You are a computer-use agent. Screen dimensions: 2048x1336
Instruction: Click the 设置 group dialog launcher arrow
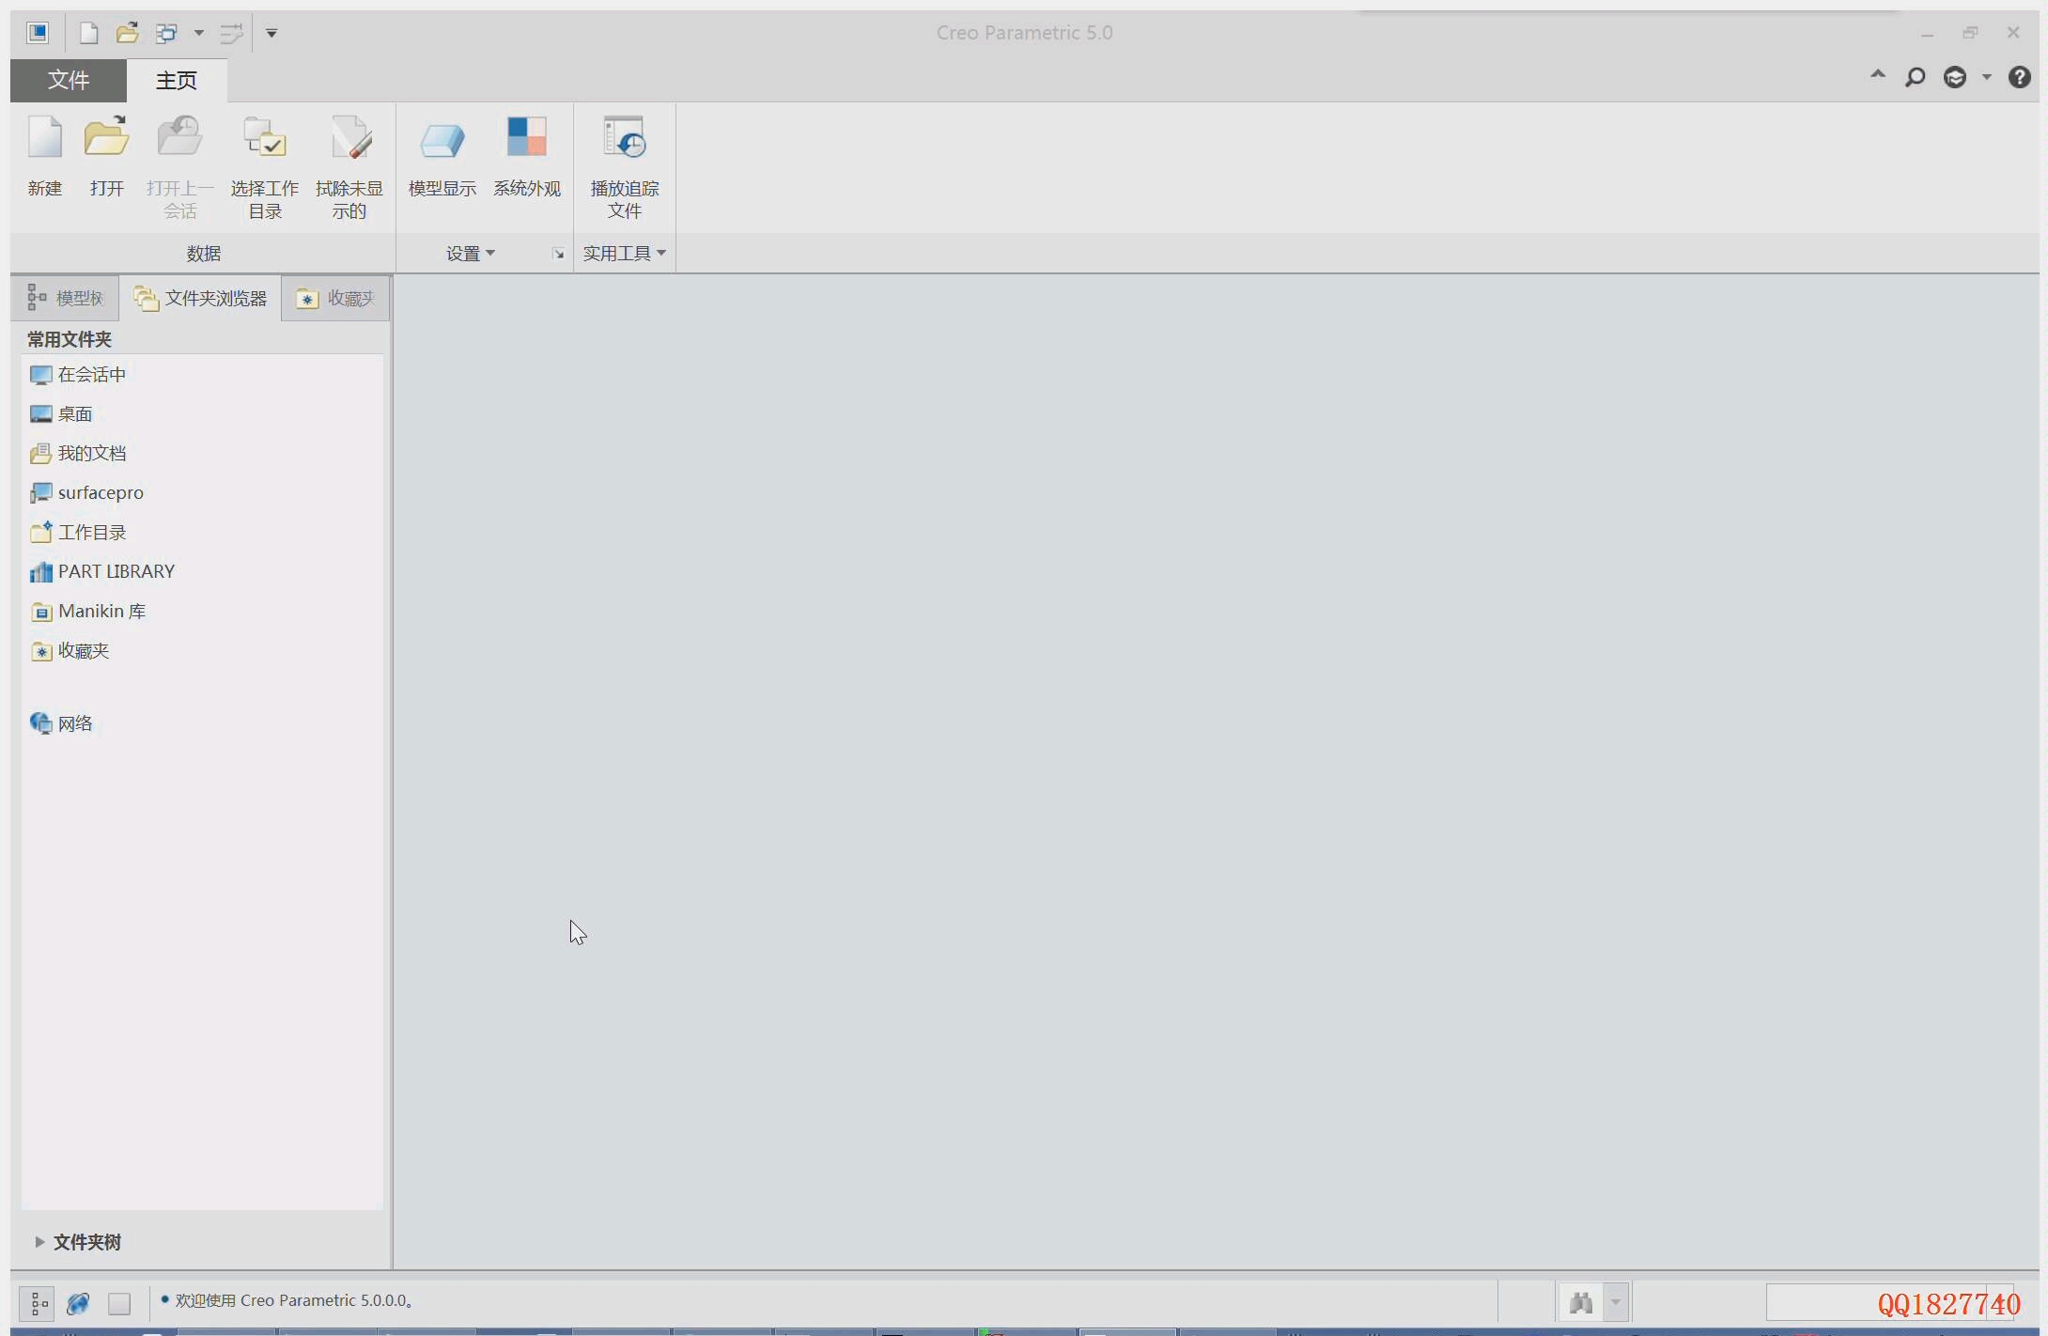pos(558,254)
